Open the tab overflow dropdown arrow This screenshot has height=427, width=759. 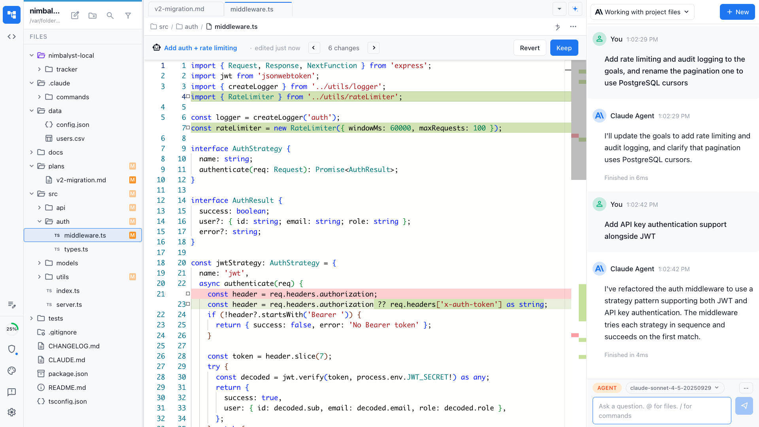[559, 9]
